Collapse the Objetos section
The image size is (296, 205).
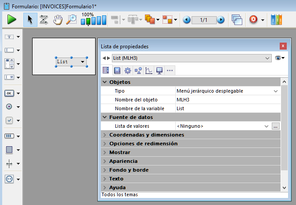pyautogui.click(x=105, y=82)
